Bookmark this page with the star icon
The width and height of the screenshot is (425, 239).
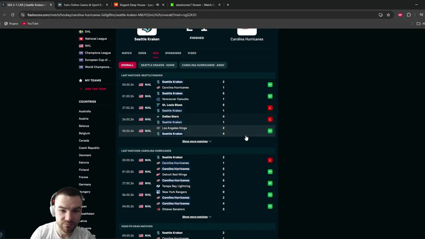[x=388, y=15]
